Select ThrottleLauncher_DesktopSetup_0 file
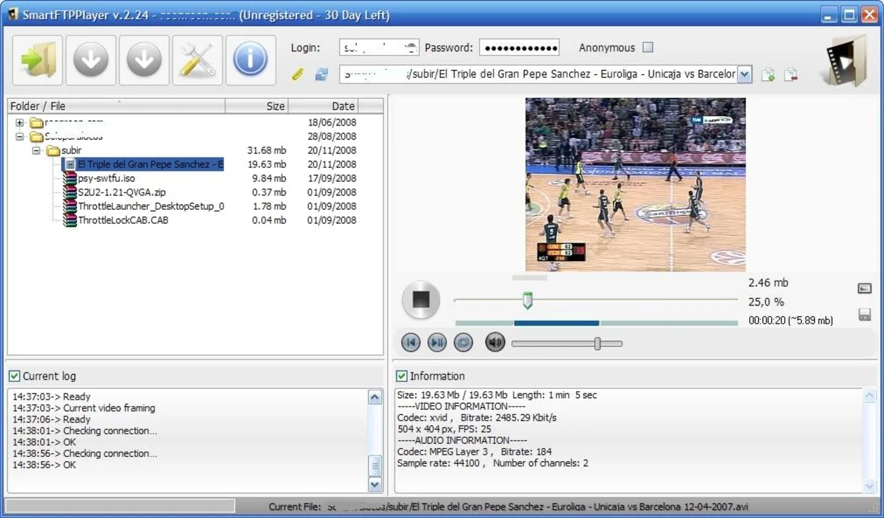 coord(151,206)
